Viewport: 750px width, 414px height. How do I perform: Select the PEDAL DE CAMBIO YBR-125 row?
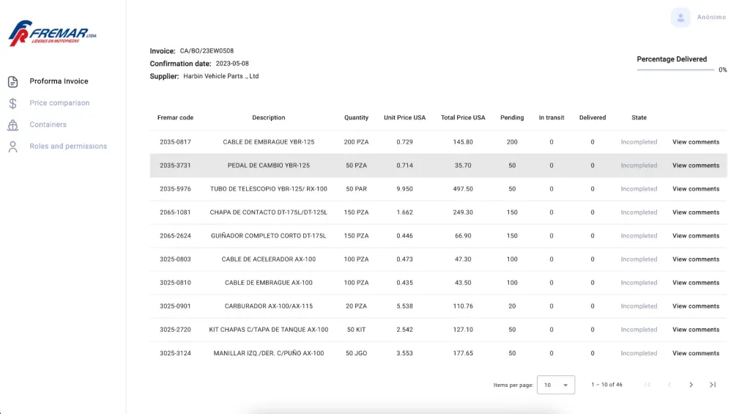click(438, 166)
